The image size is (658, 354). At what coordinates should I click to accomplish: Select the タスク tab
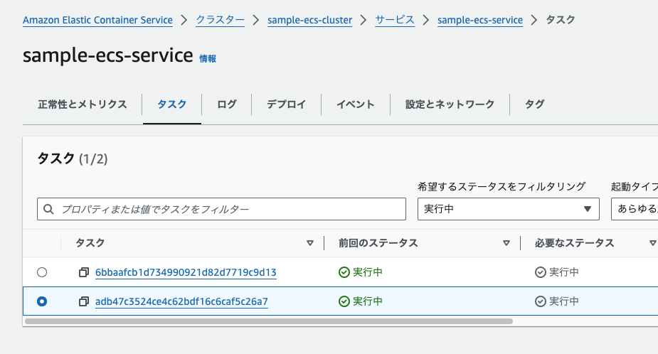coord(172,104)
